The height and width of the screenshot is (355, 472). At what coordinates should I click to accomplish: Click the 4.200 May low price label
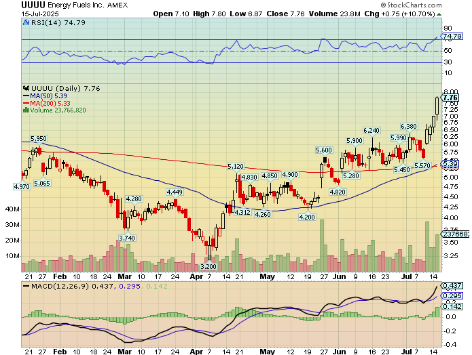(307, 217)
